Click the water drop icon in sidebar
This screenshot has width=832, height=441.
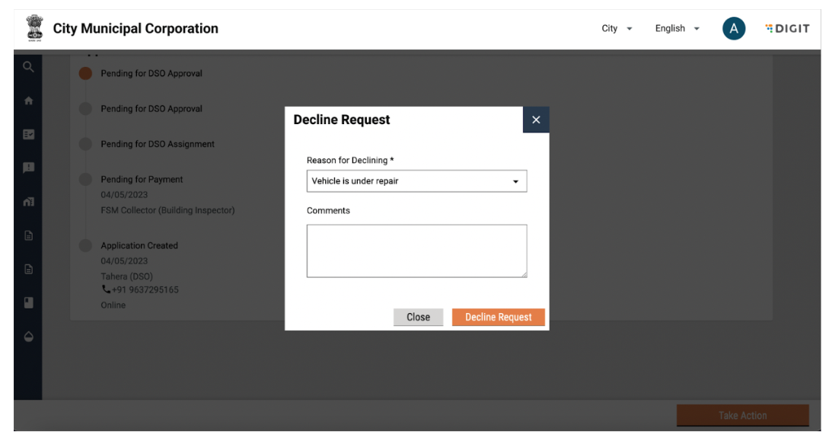[28, 337]
